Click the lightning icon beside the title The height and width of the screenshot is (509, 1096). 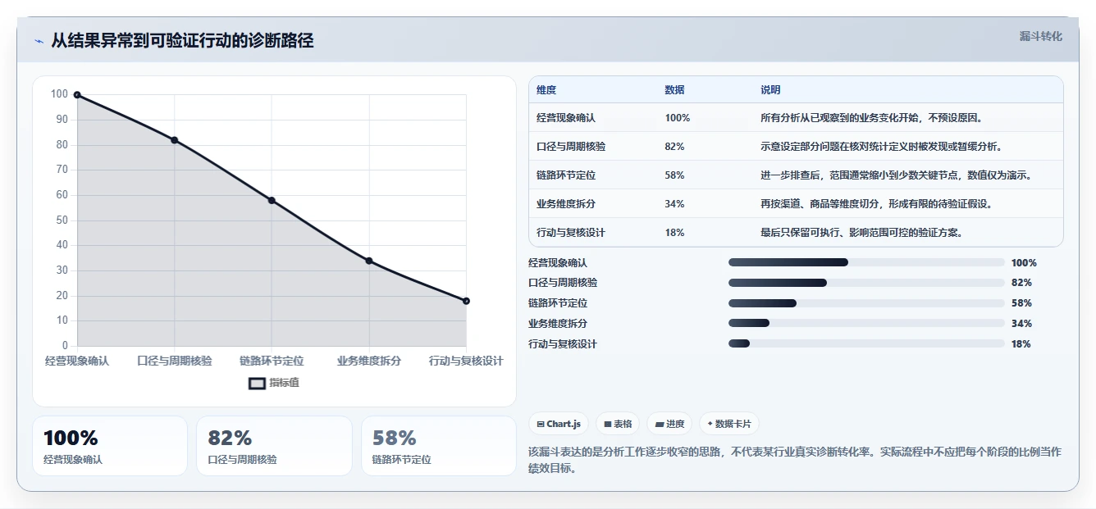tap(39, 41)
